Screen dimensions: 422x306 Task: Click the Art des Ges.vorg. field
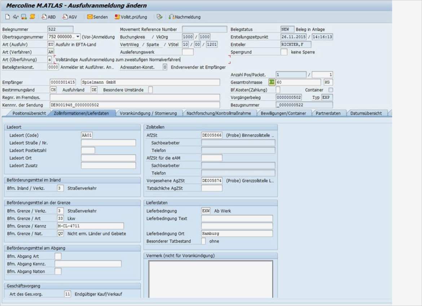67,294
